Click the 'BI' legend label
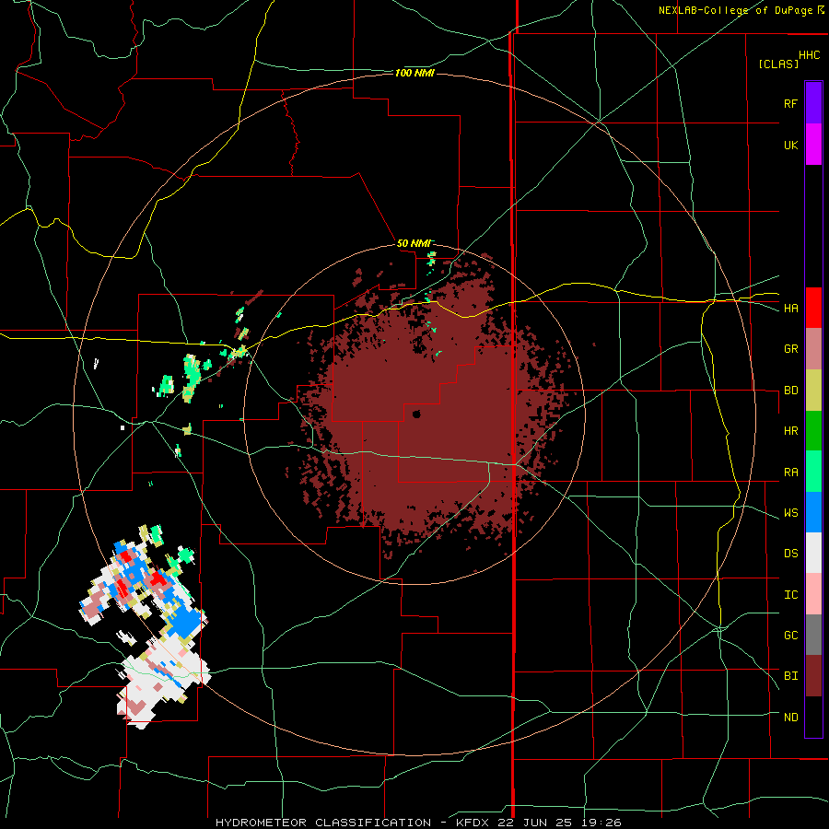The image size is (829, 829). point(790,676)
